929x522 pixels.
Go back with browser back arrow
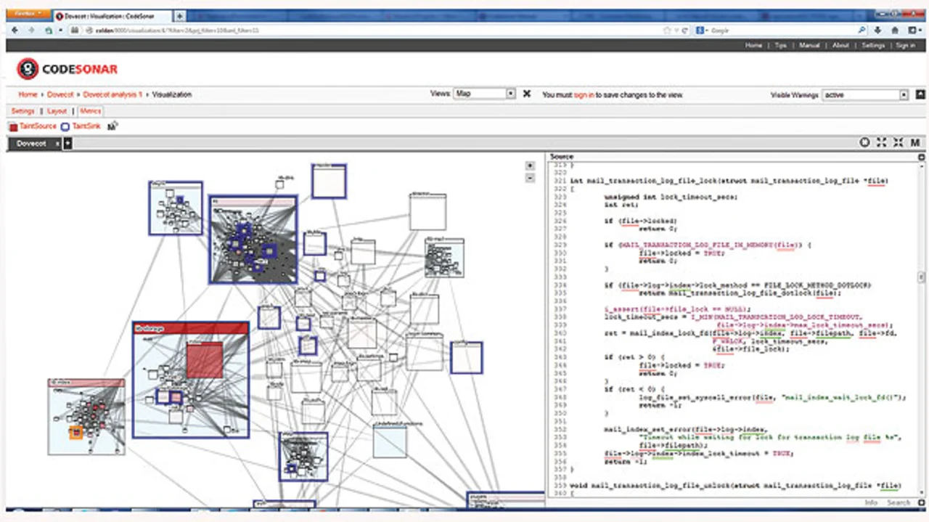tap(16, 30)
